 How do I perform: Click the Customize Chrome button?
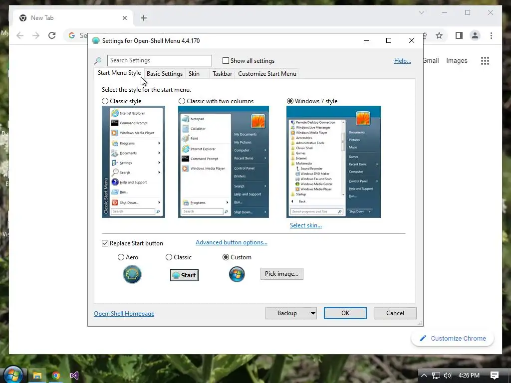tap(453, 339)
